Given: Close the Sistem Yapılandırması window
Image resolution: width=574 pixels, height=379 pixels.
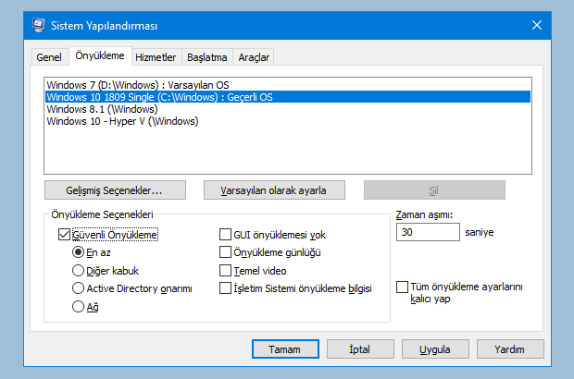Looking at the screenshot, I should [537, 25].
